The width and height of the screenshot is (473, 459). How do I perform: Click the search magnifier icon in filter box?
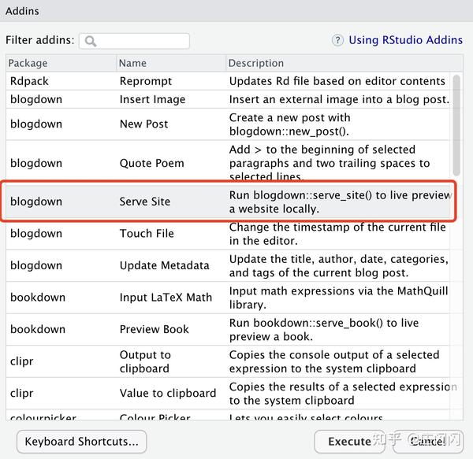click(x=91, y=41)
